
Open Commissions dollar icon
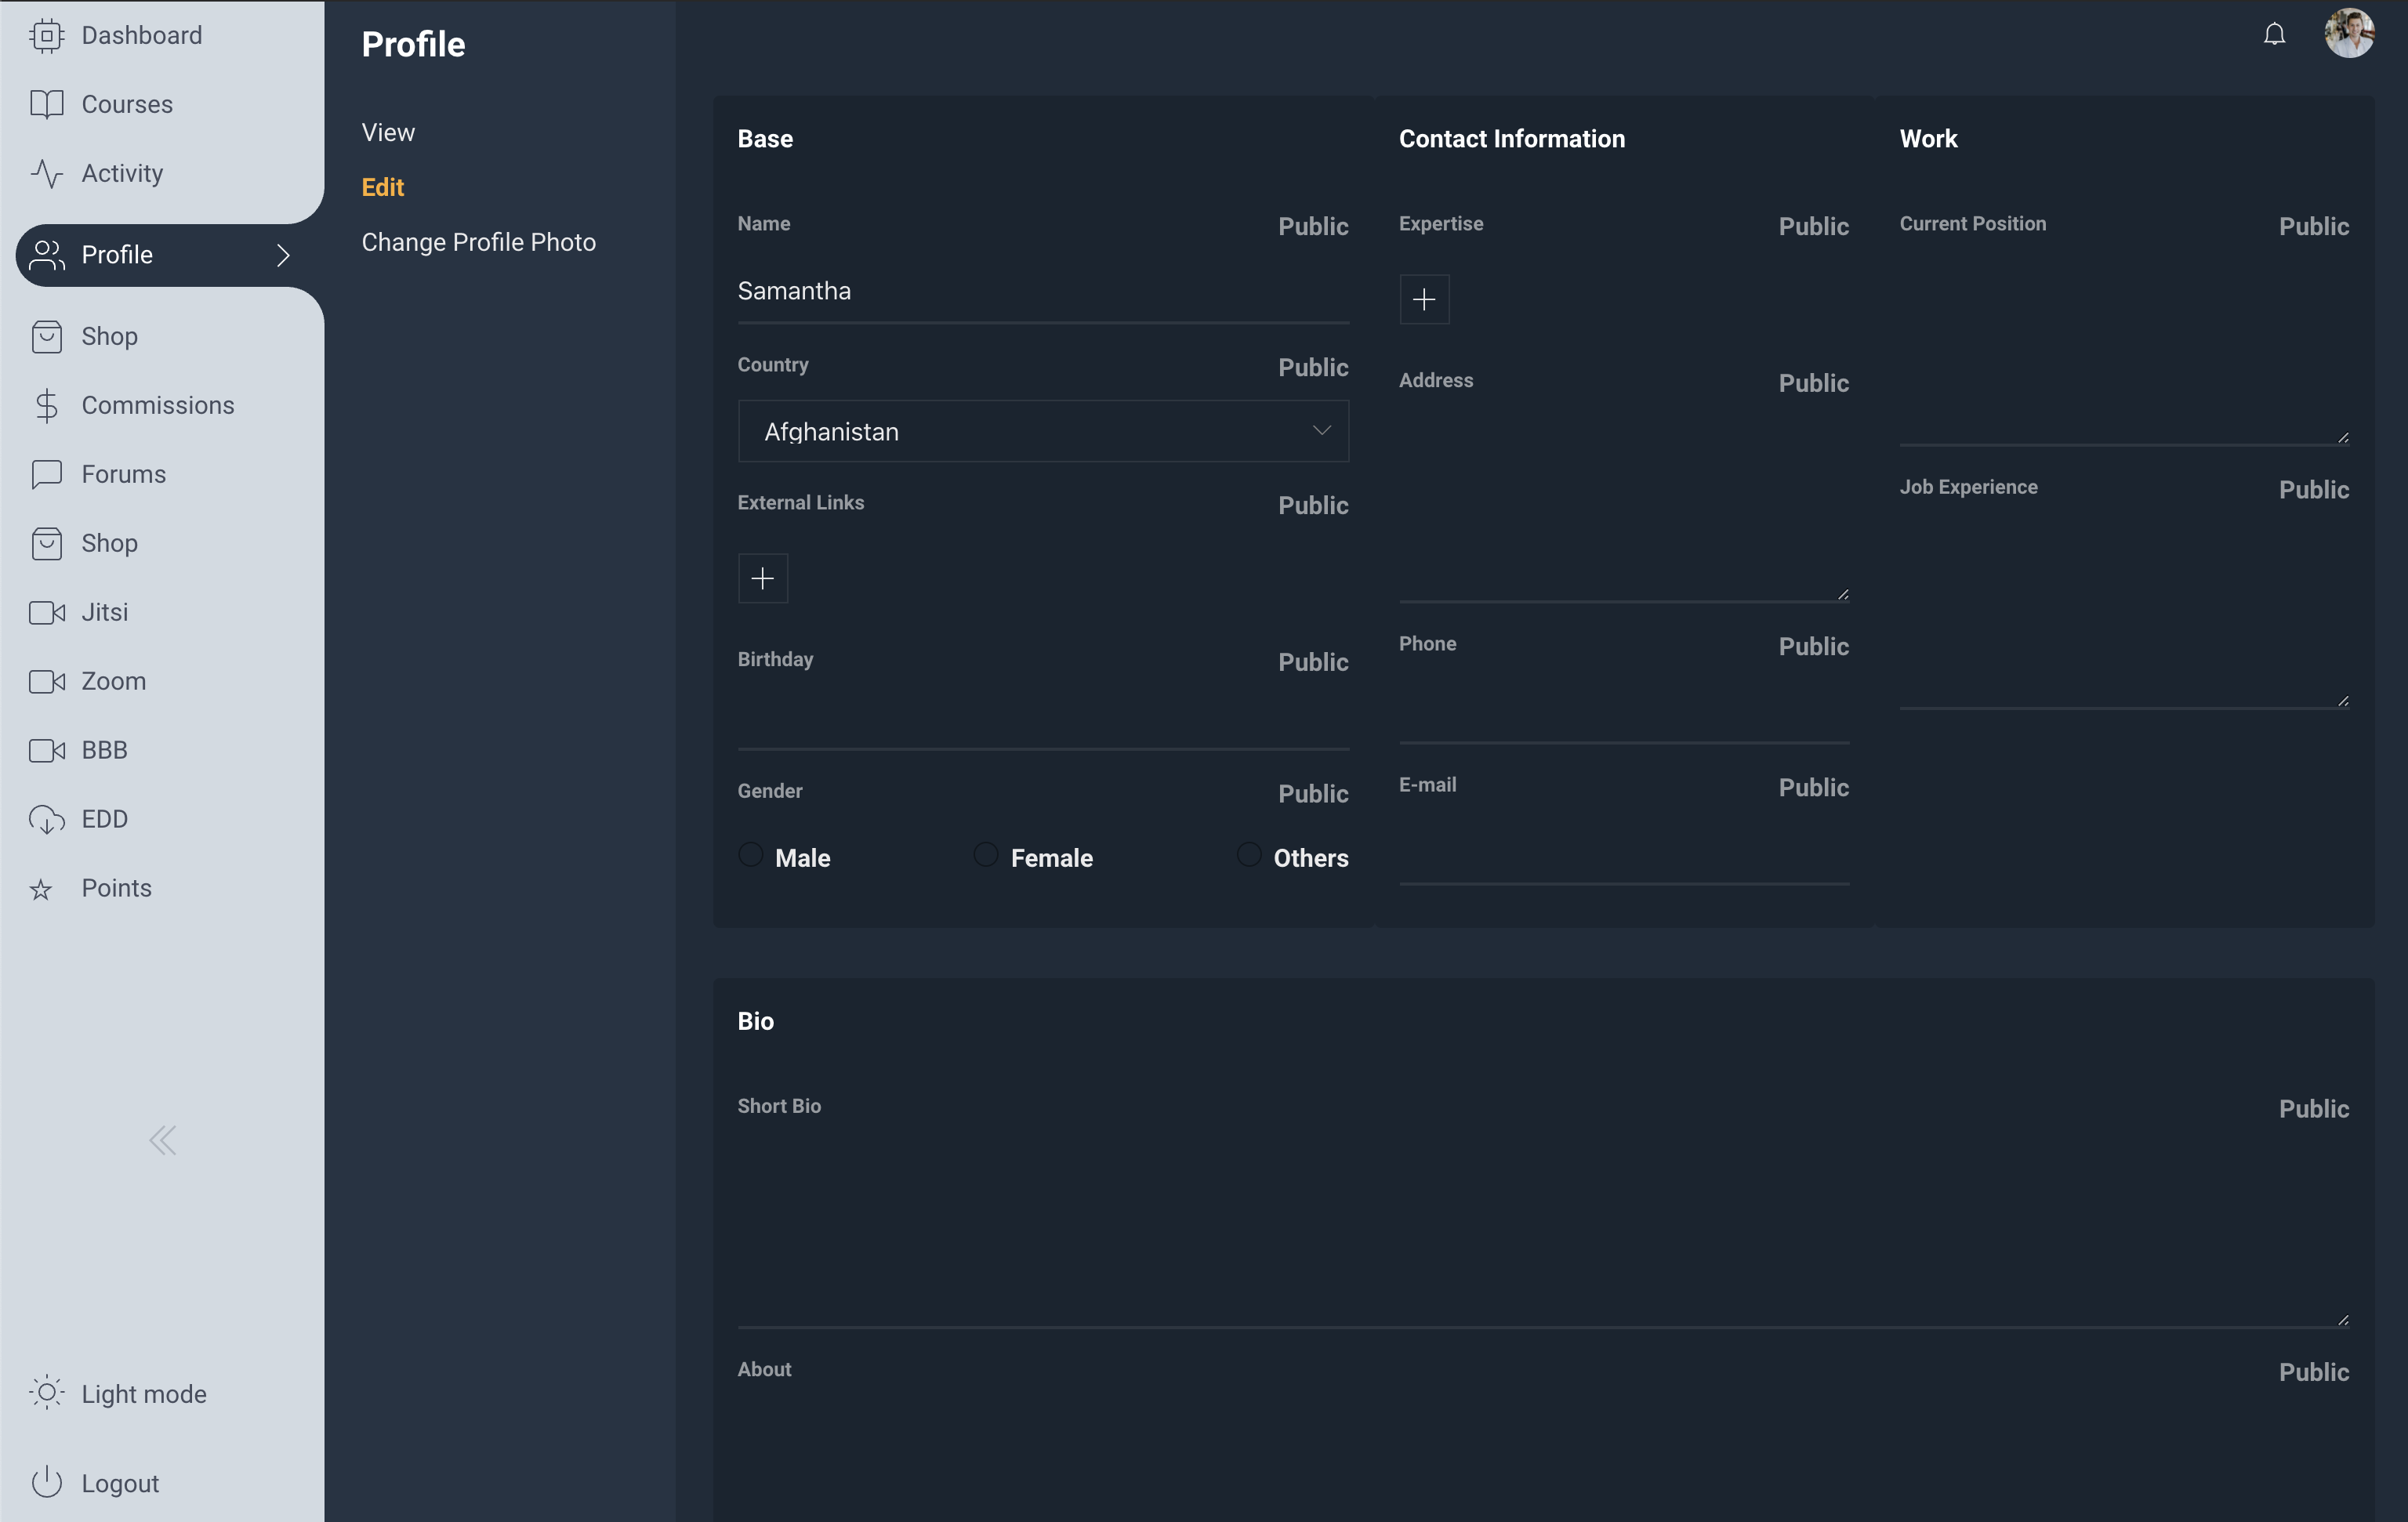point(46,405)
